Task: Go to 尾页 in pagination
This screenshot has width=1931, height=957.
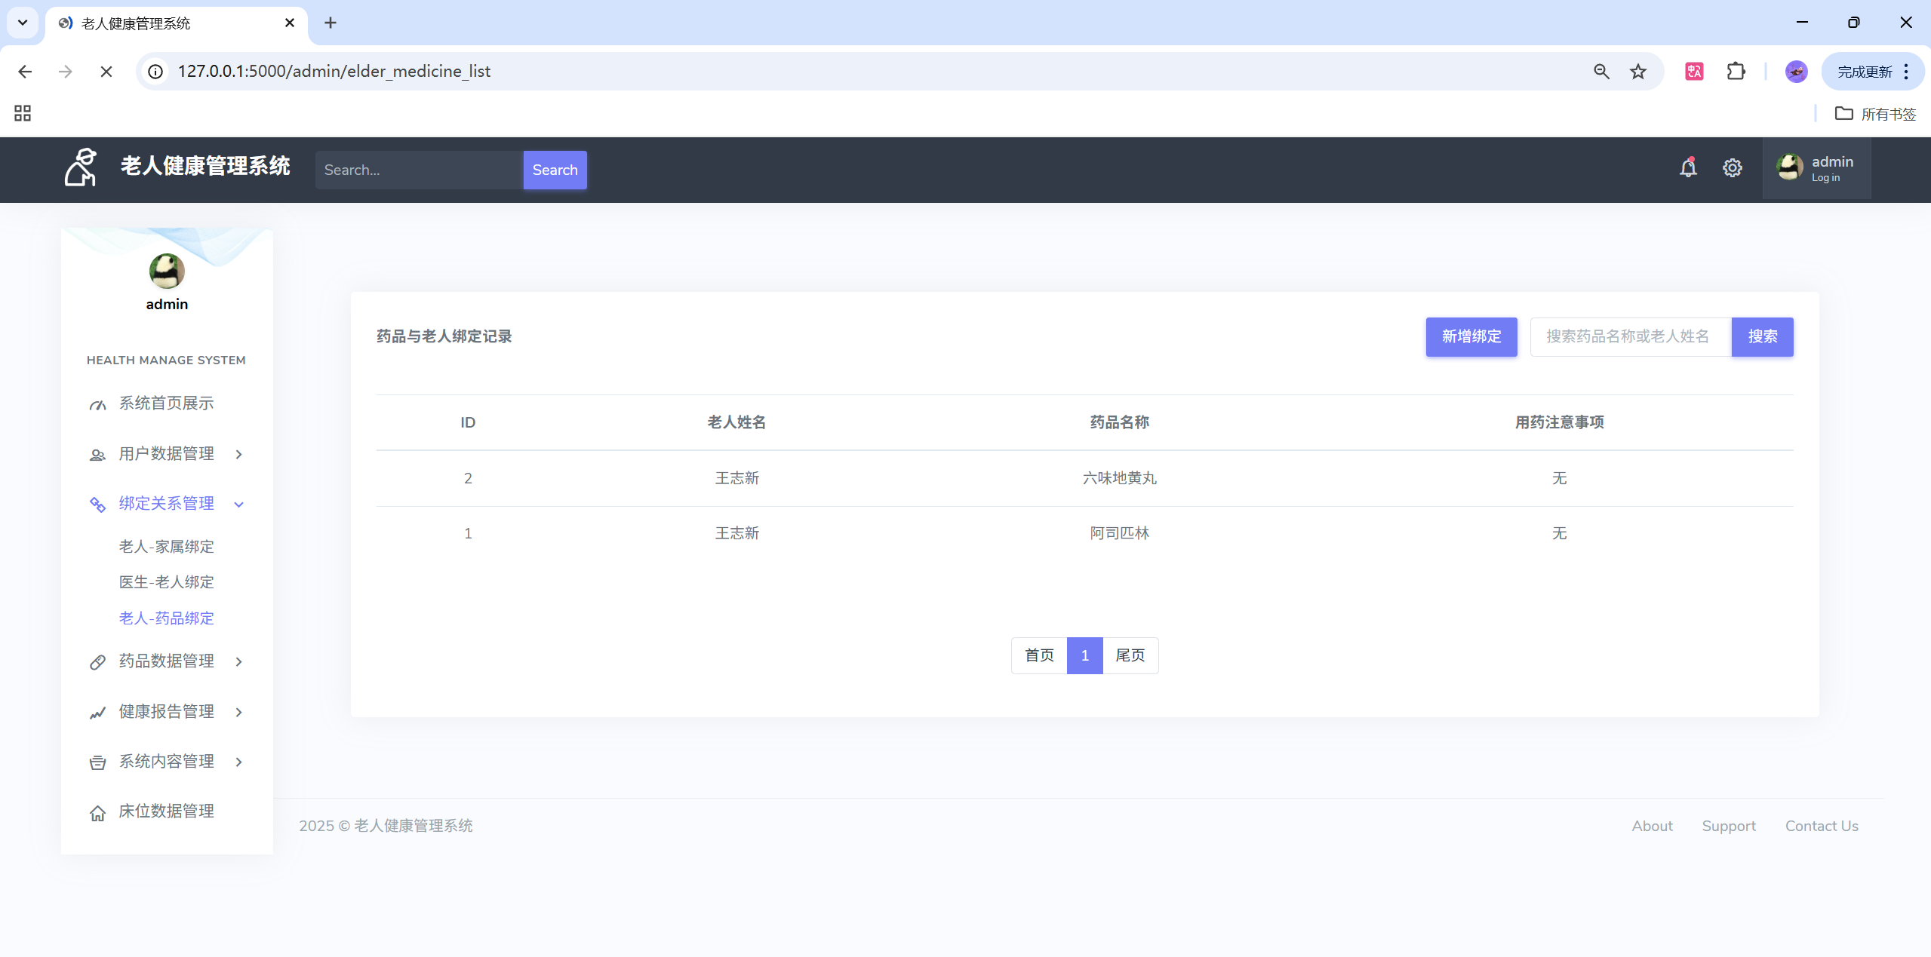Action: [x=1130, y=655]
